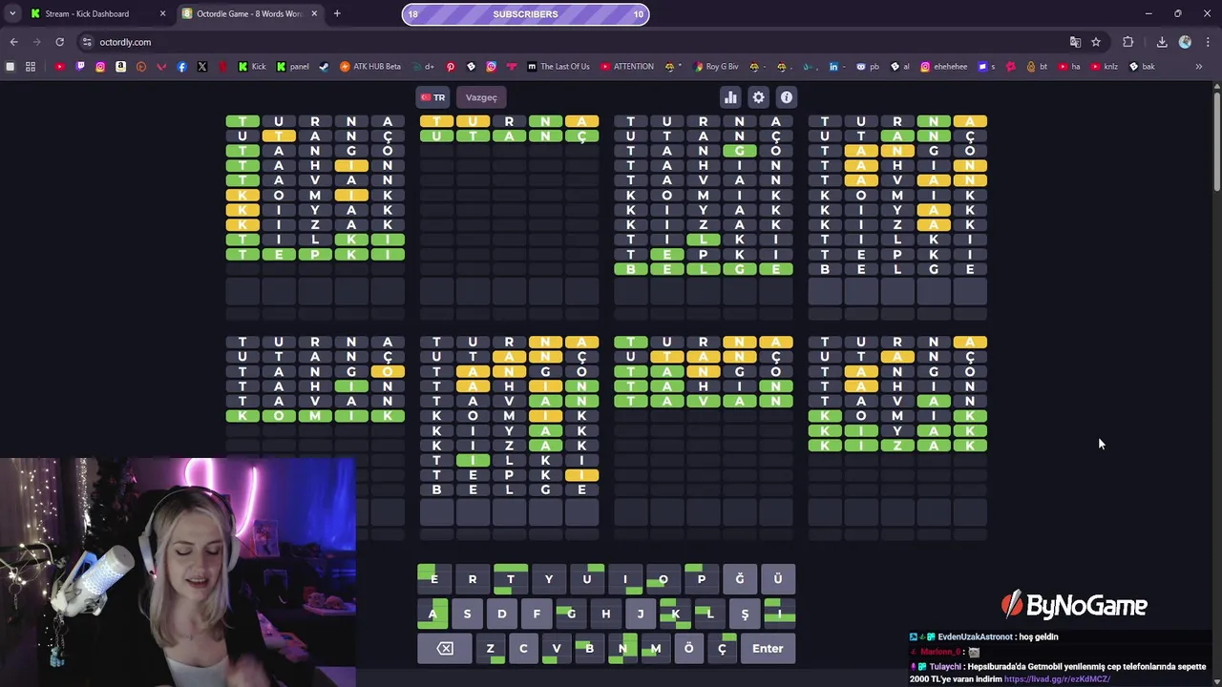The height and width of the screenshot is (687, 1222).
Task: Reload the page
Action: pos(59,42)
